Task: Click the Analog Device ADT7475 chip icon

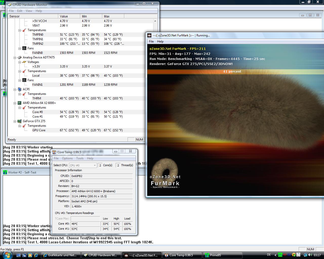Action: coord(19,57)
